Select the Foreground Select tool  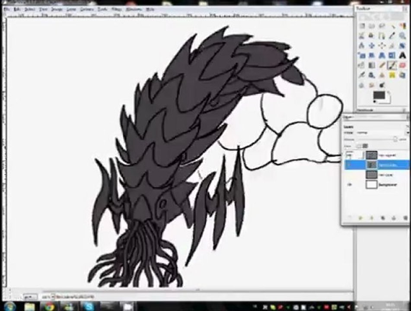372,35
